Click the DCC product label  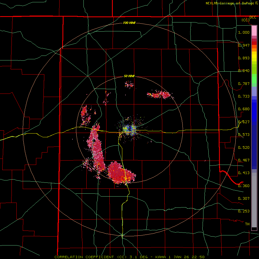point(253,17)
